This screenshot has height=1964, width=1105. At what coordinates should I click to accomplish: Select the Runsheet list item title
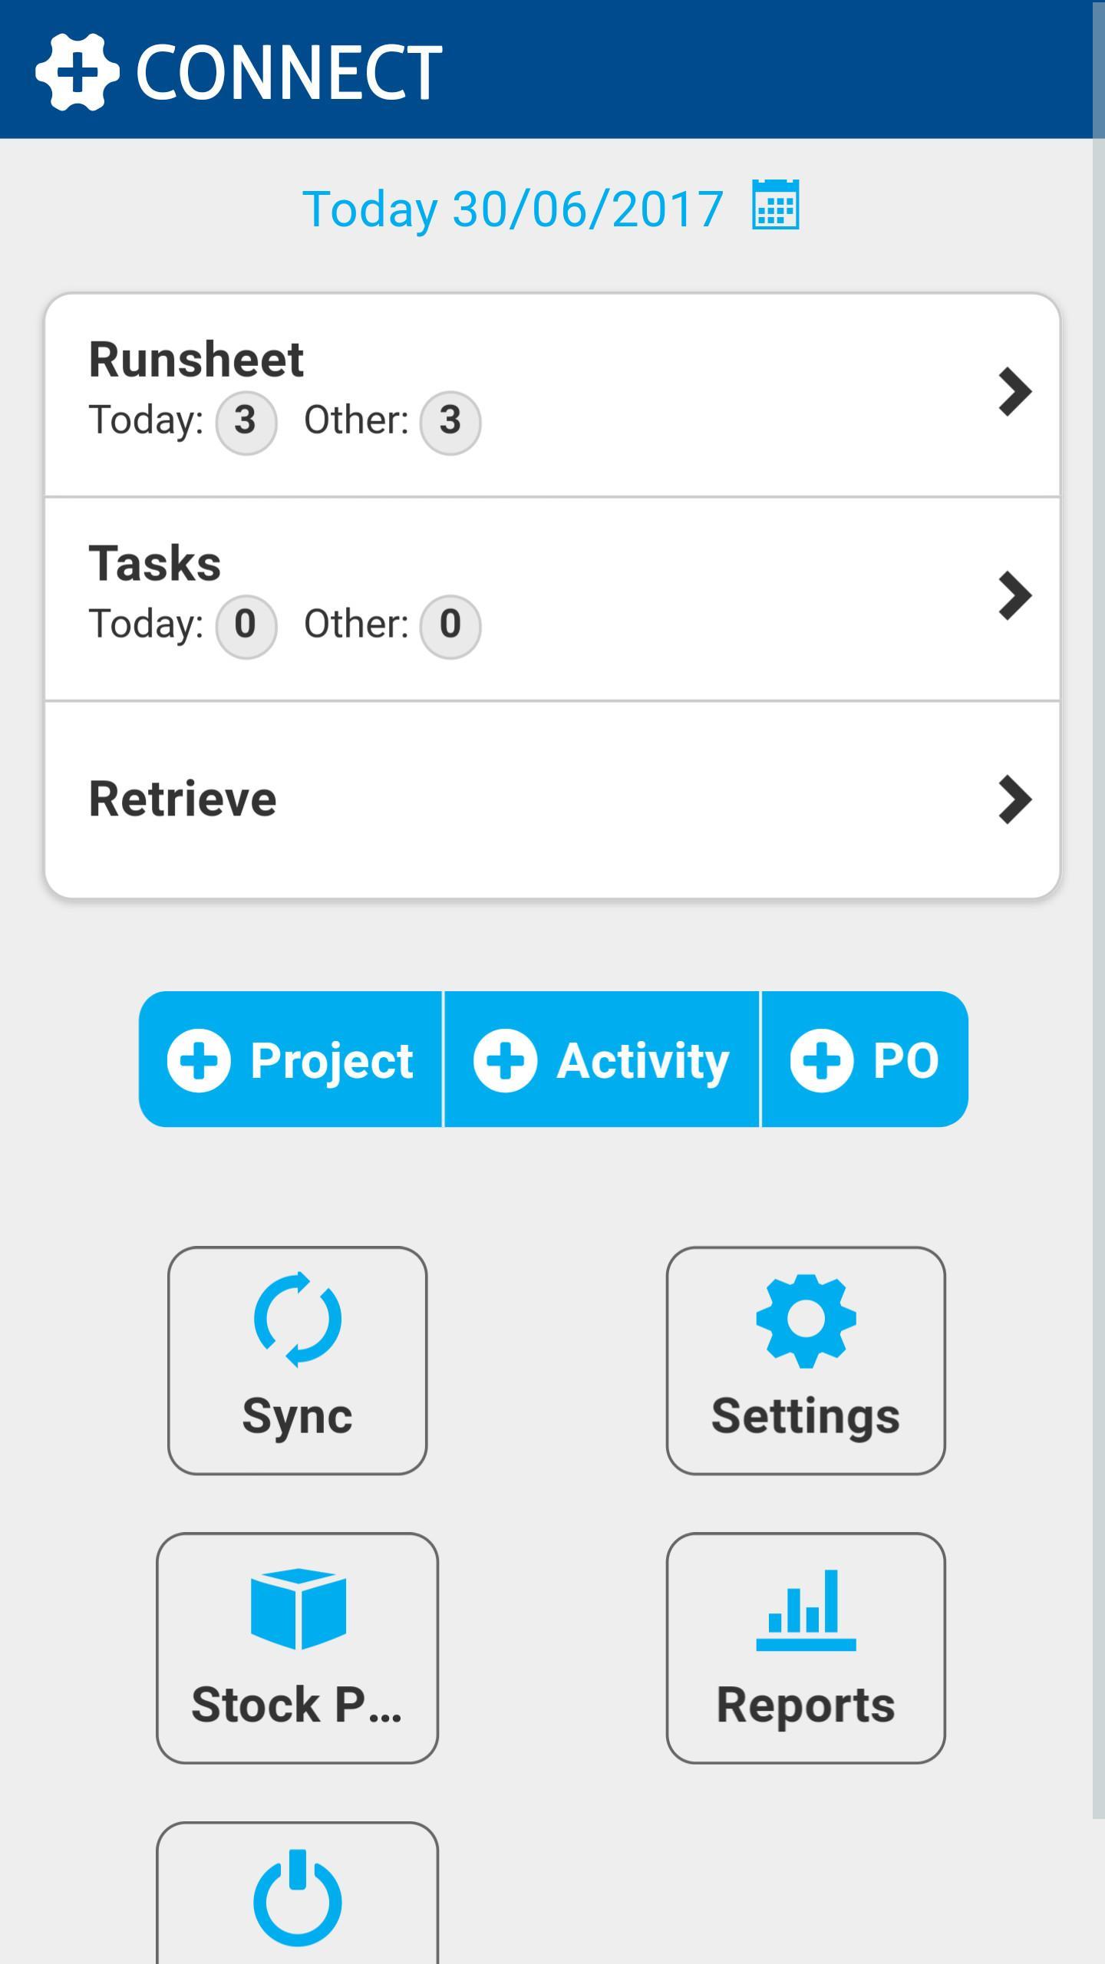click(x=196, y=359)
